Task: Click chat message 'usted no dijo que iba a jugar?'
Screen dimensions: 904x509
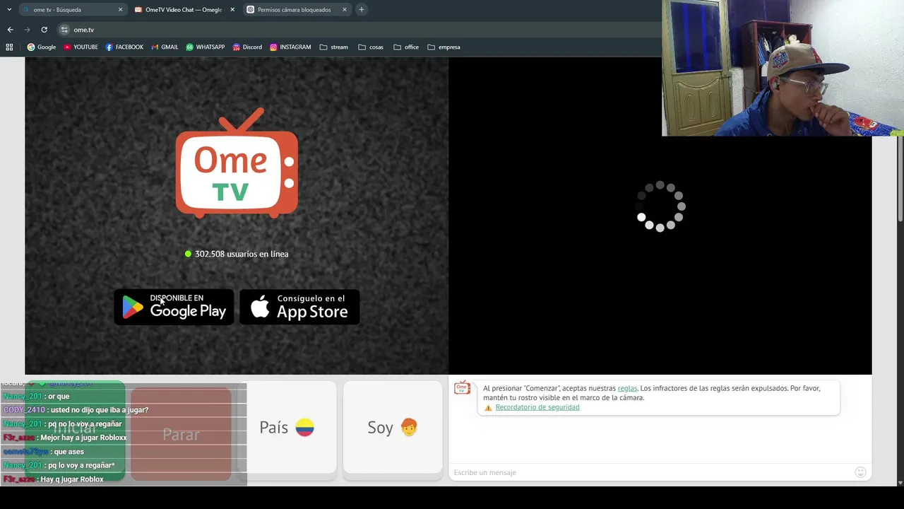Action: click(100, 410)
